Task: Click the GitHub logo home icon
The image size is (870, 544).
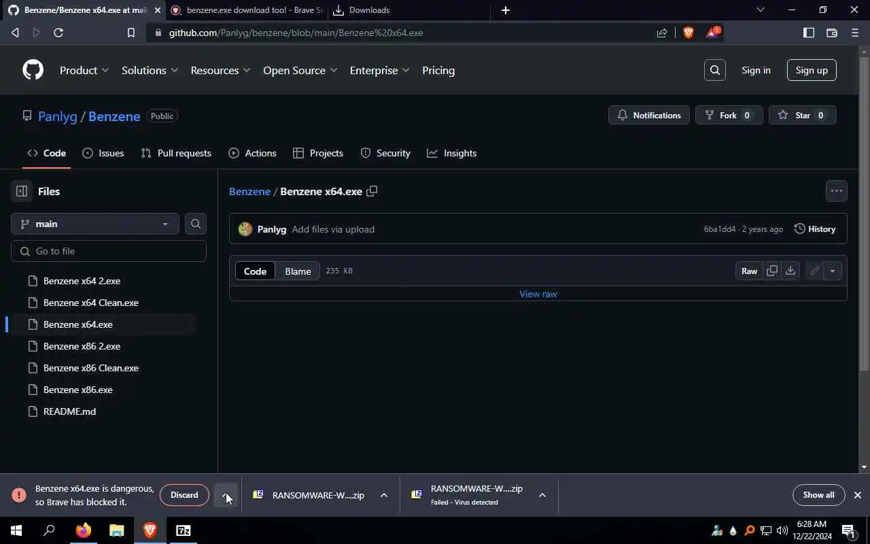Action: click(x=33, y=70)
